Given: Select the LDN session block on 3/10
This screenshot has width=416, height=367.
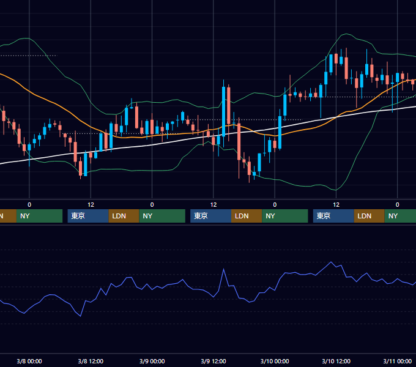Looking at the screenshot, I should coord(370,216).
